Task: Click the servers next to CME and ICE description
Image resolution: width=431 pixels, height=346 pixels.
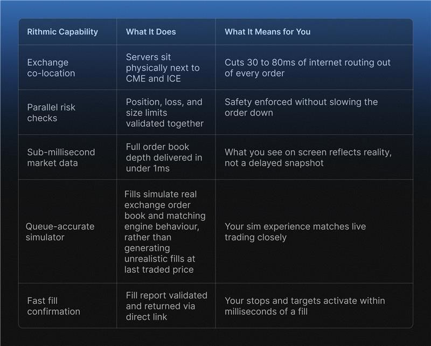Action: [163, 67]
